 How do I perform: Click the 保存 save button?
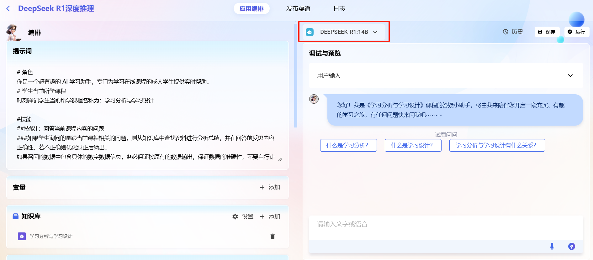[x=547, y=32]
